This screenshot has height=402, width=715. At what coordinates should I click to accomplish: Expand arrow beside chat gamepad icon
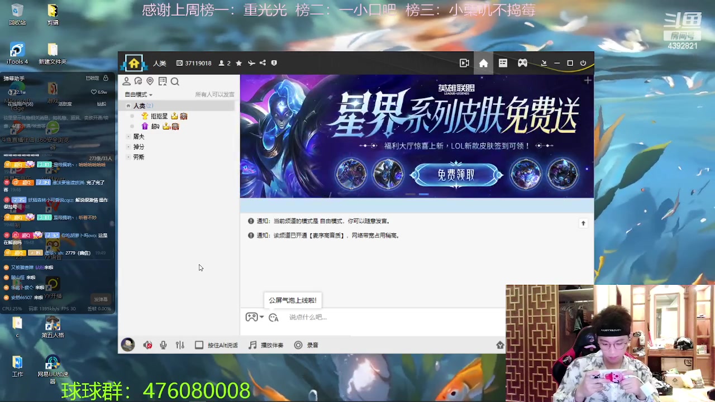coord(261,317)
